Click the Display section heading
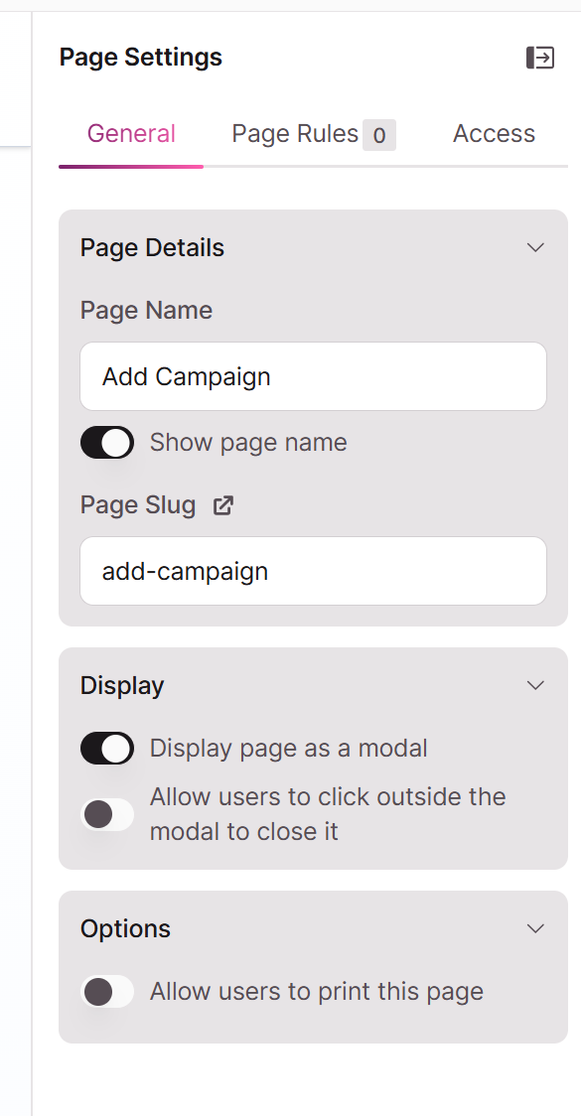The height and width of the screenshot is (1116, 581). tap(122, 685)
